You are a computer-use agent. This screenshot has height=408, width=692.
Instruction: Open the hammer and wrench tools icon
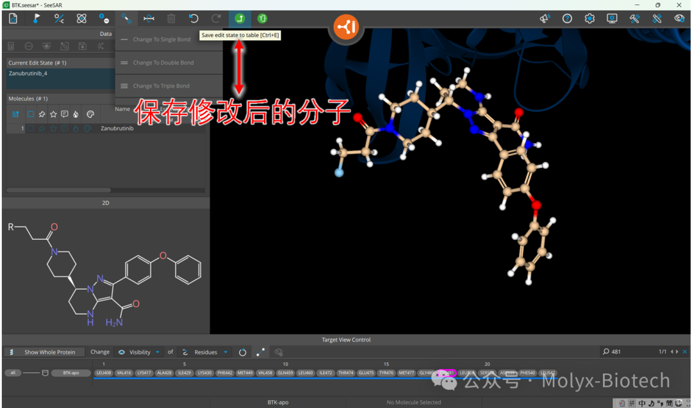[x=634, y=19]
